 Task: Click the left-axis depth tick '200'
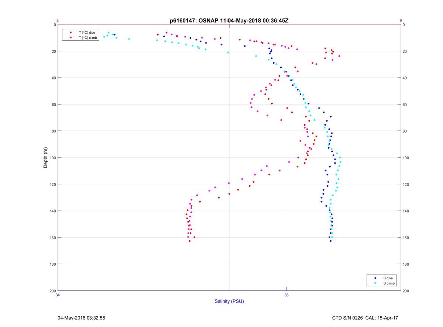pyautogui.click(x=53, y=291)
